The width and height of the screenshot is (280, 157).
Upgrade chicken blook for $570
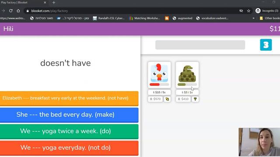tap(155, 99)
